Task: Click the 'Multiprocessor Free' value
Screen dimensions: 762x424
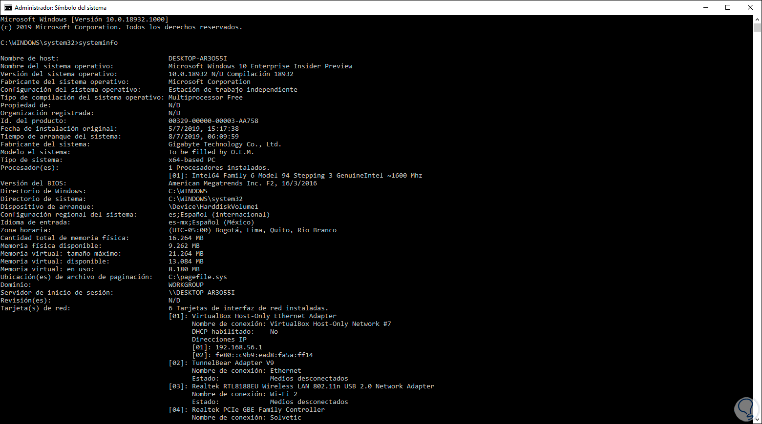Action: (x=206, y=98)
